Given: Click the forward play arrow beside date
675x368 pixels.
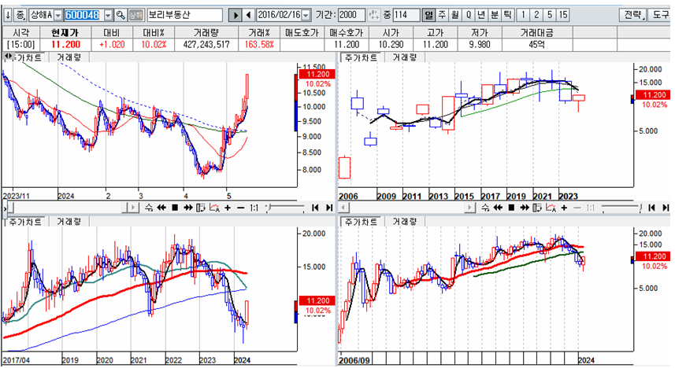Looking at the screenshot, I should pos(235,15).
